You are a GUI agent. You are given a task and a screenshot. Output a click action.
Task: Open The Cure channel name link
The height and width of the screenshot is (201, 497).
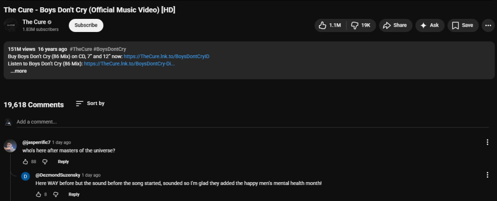pos(34,22)
